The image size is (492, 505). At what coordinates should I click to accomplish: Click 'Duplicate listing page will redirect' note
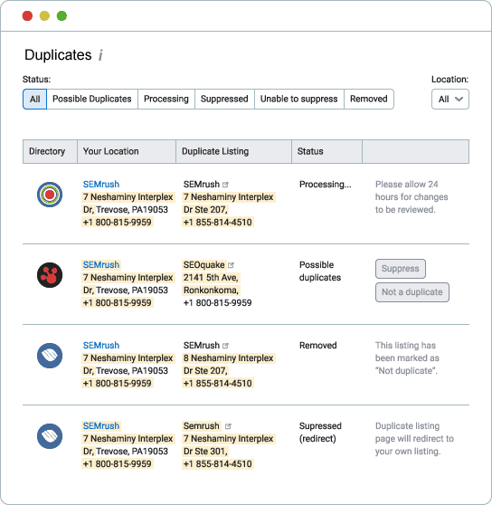(x=414, y=439)
